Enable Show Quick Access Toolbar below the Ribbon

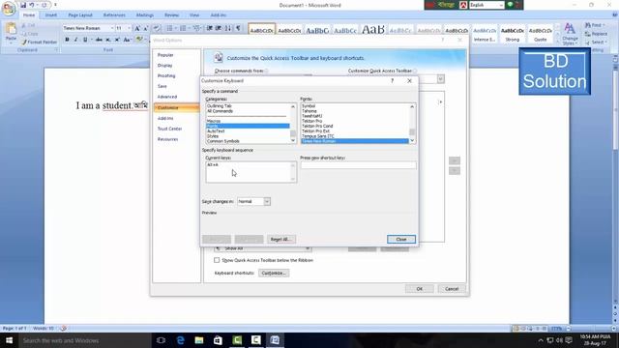tap(217, 260)
